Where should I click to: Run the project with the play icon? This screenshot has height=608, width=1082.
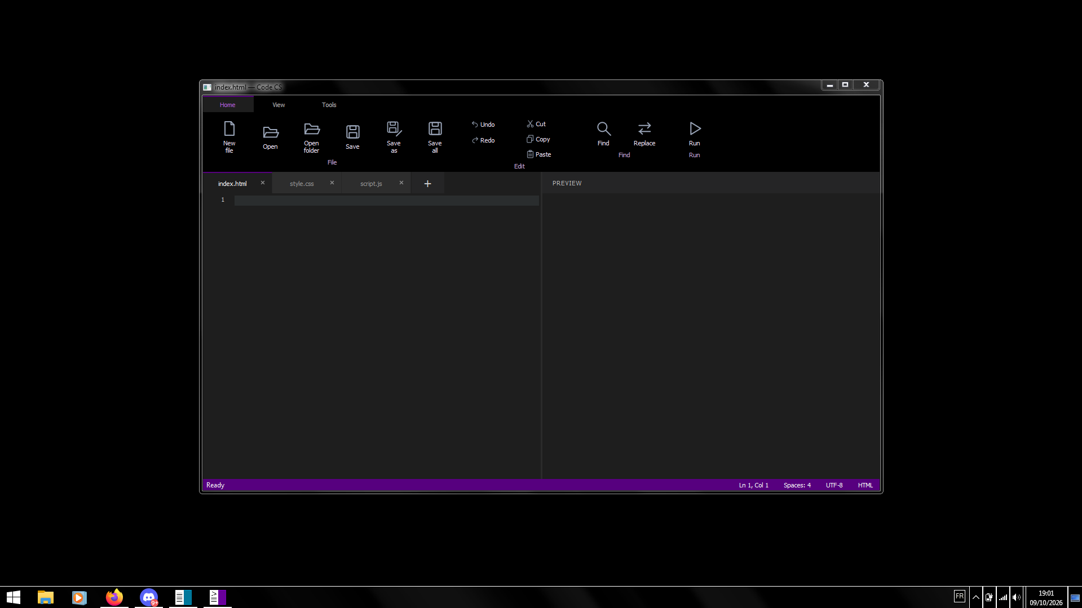[x=695, y=134]
